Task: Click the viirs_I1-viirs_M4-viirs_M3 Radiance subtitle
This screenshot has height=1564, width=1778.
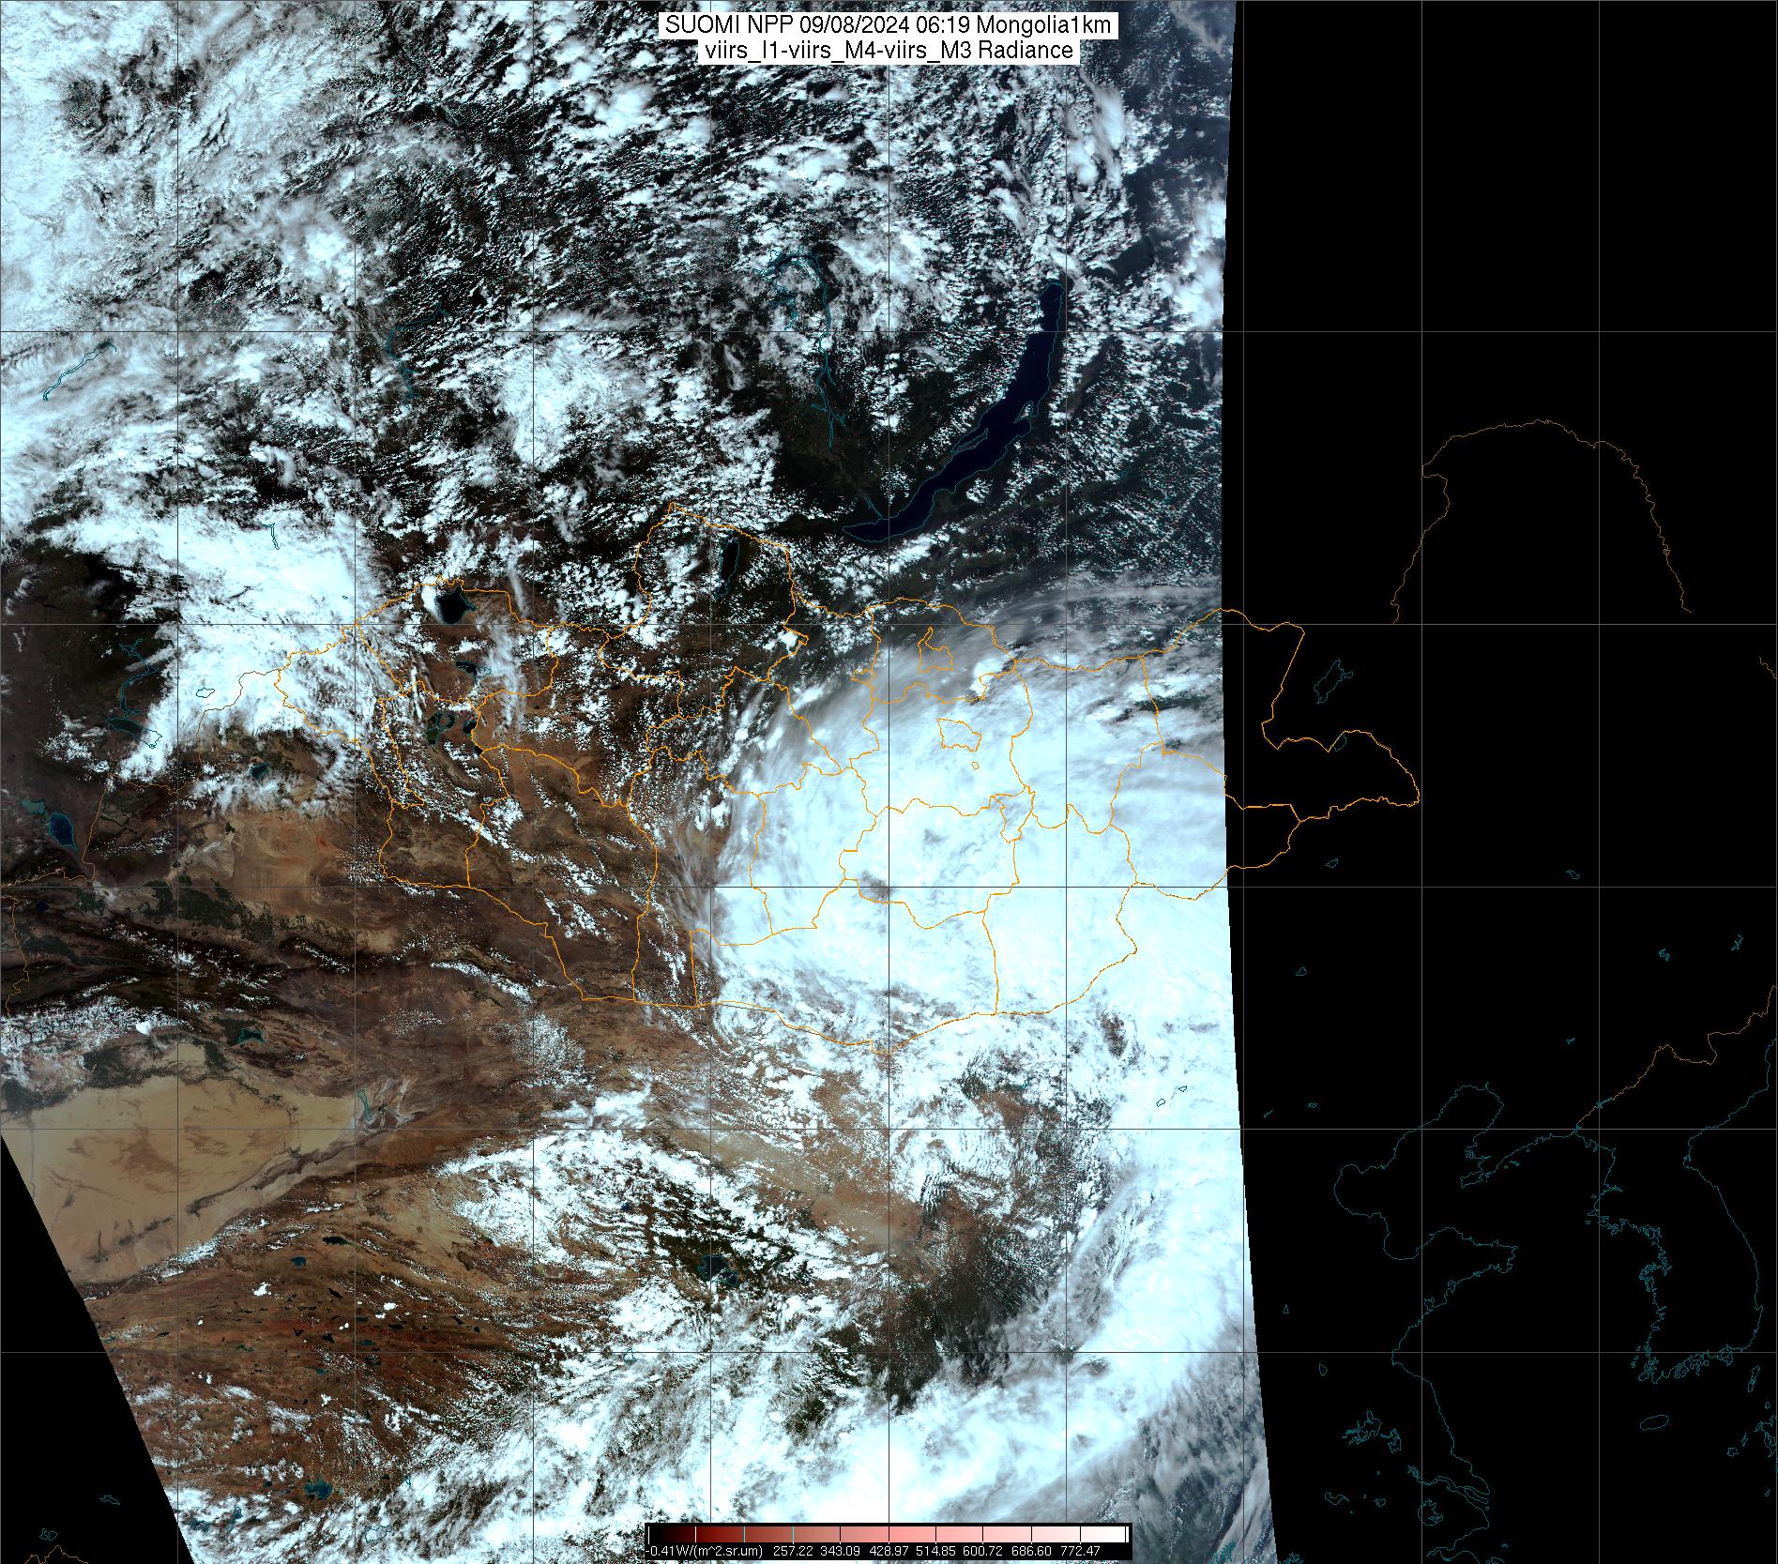Action: click(888, 51)
